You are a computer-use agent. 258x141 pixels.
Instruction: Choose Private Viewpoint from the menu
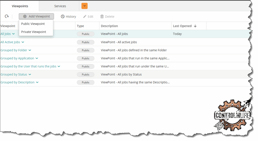pyautogui.click(x=34, y=32)
